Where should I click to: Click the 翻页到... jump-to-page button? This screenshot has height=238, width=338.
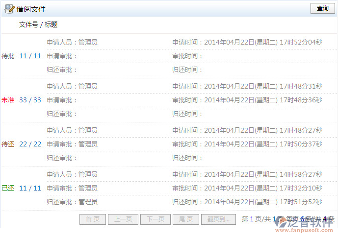[x=218, y=219]
